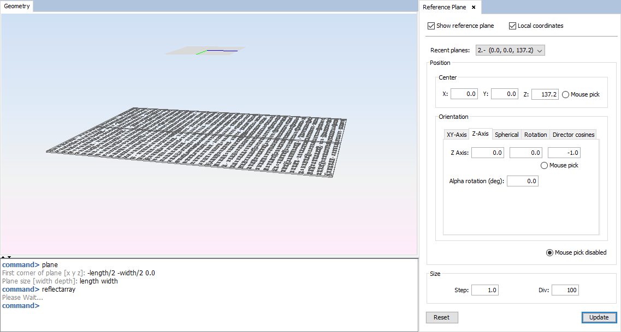Close the Reference Plane panel tab
The height and width of the screenshot is (332, 621).
click(x=474, y=7)
